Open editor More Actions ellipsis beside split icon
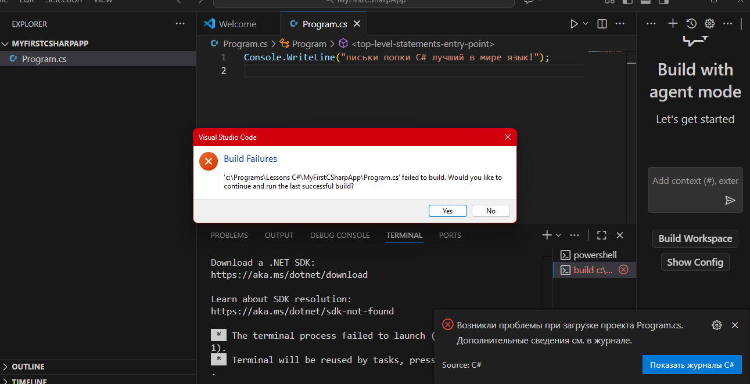 pos(620,24)
